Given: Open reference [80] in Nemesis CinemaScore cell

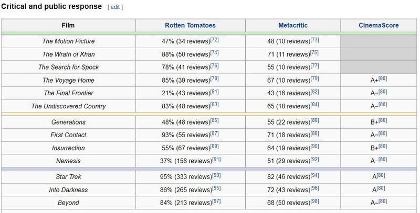Looking at the screenshot, I should click(383, 160).
